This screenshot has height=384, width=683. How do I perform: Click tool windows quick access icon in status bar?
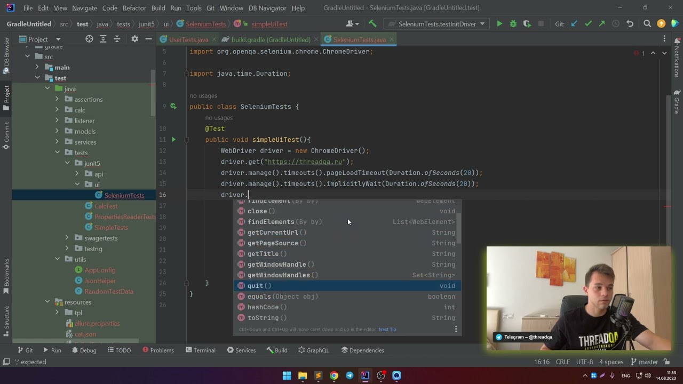pyautogui.click(x=6, y=362)
